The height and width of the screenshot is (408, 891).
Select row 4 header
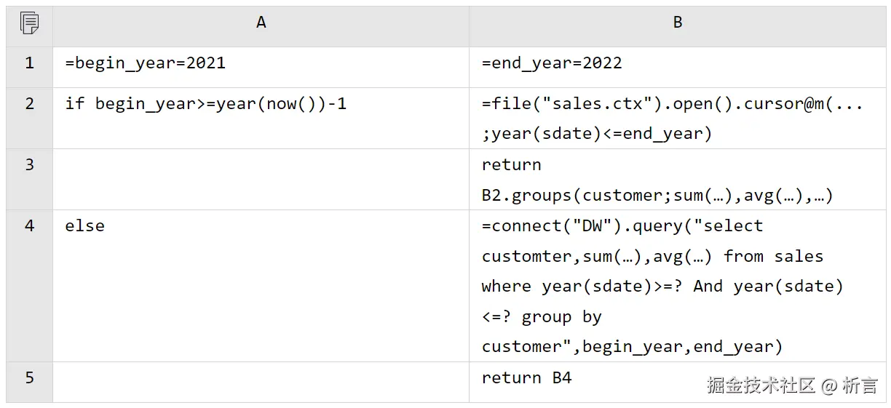tap(30, 226)
